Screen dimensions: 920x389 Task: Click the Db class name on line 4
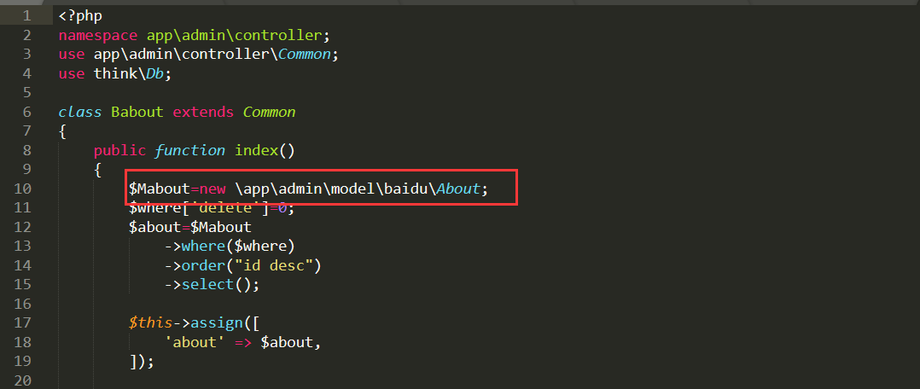tap(155, 74)
